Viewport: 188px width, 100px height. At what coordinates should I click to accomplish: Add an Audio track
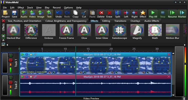point(24,14)
